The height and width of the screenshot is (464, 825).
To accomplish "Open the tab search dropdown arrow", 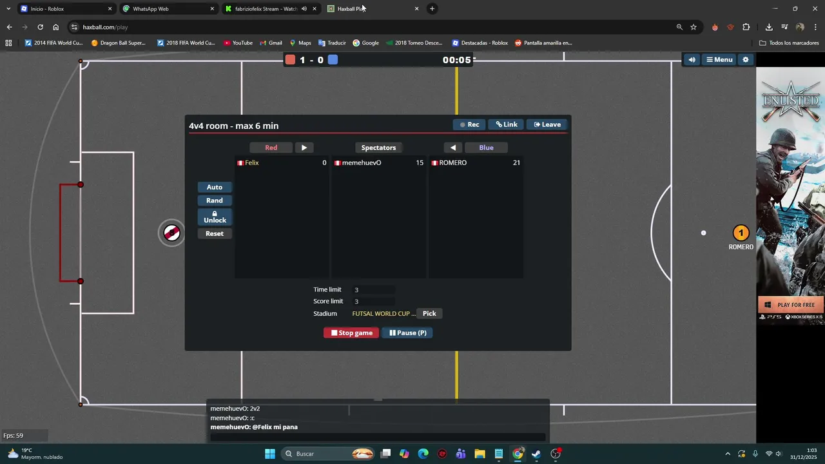I will pos(8,8).
